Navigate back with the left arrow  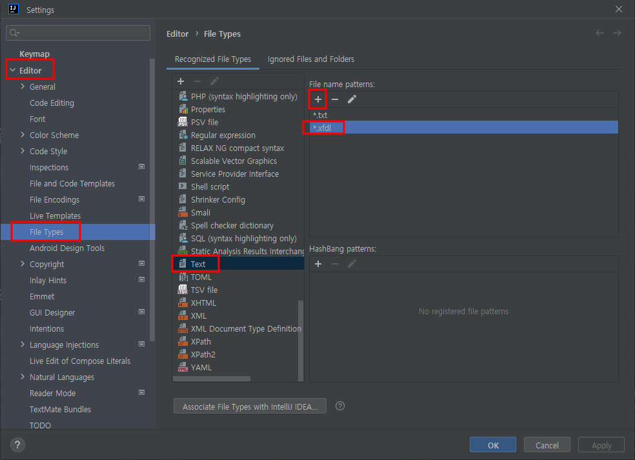point(600,33)
